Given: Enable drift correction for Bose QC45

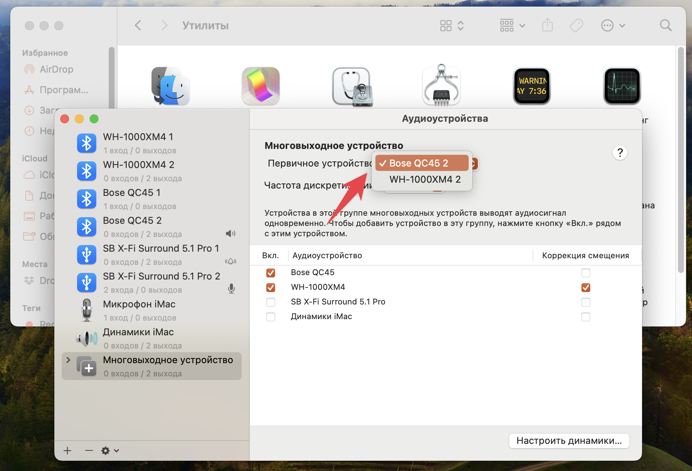Looking at the screenshot, I should (586, 273).
